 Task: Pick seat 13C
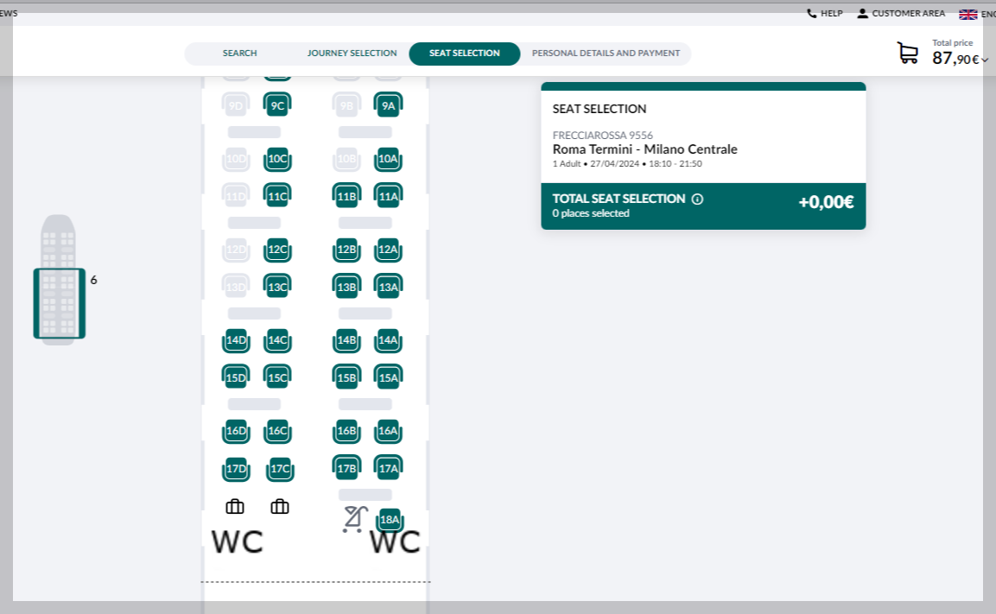click(277, 287)
